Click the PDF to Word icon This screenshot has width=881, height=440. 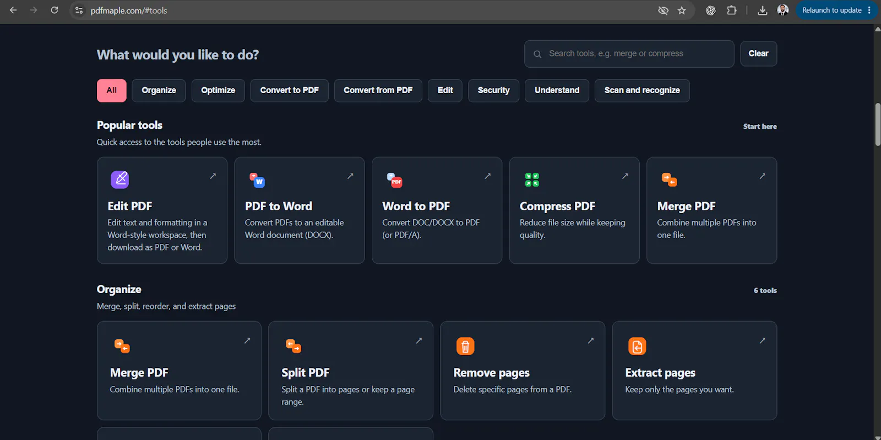[257, 180]
